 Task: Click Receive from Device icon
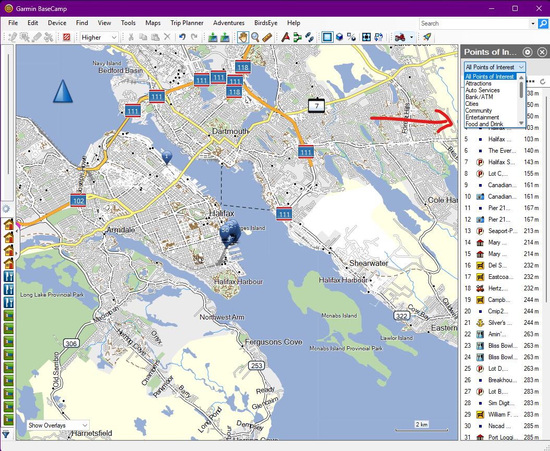coord(225,37)
